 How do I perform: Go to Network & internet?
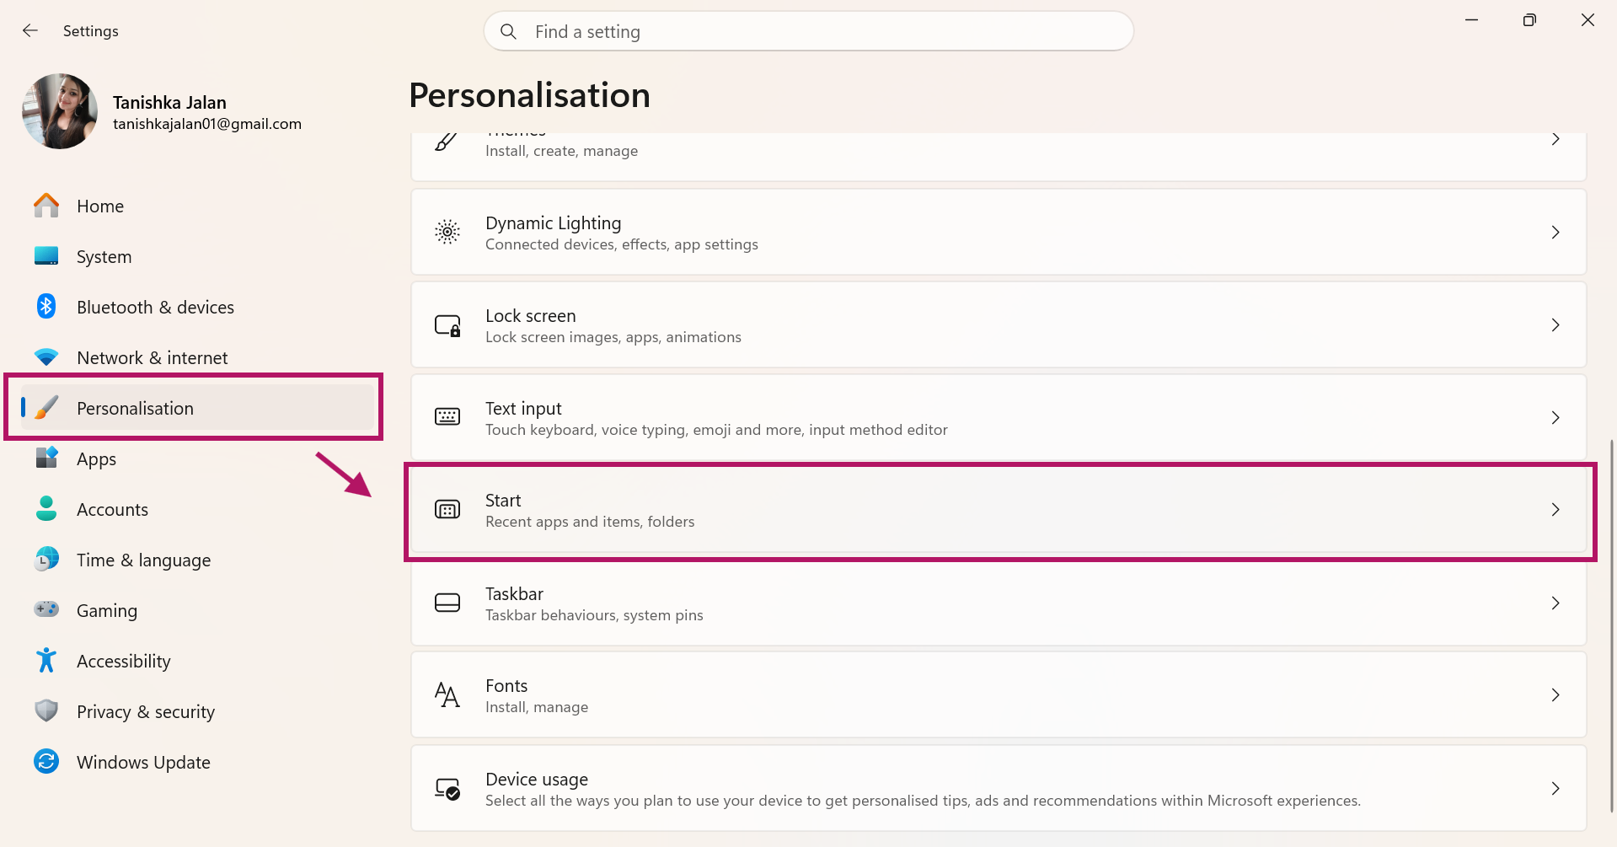pyautogui.click(x=197, y=357)
